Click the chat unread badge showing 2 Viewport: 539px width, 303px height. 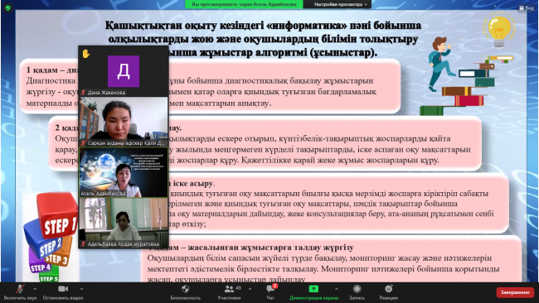click(274, 286)
